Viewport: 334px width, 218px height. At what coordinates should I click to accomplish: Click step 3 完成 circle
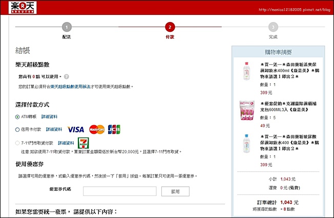pos(273,27)
